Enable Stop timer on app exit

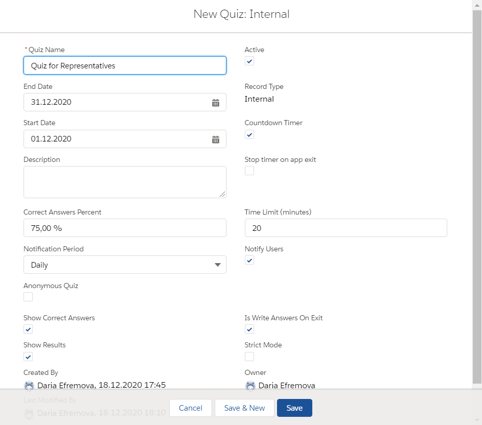249,170
